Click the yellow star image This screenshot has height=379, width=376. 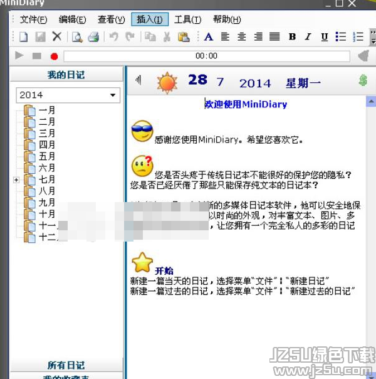(142, 263)
